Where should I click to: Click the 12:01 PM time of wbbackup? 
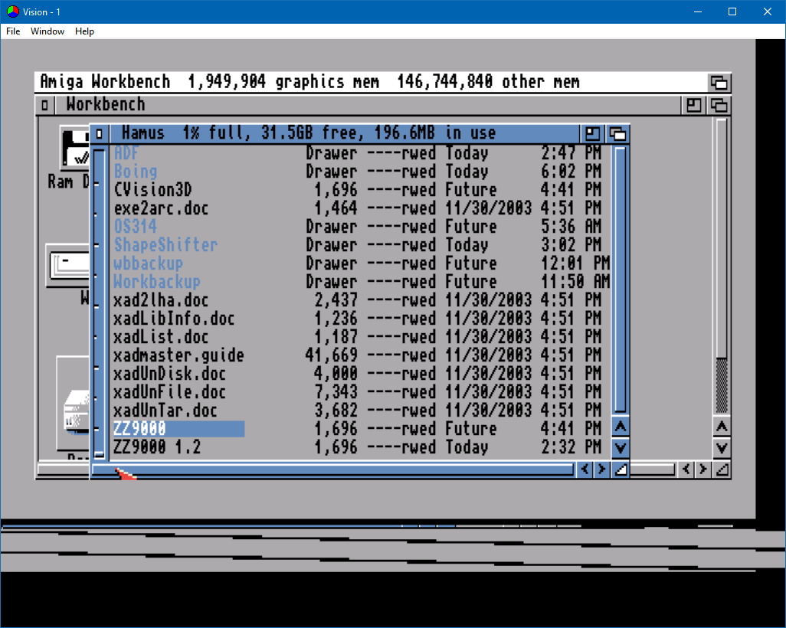(x=575, y=263)
